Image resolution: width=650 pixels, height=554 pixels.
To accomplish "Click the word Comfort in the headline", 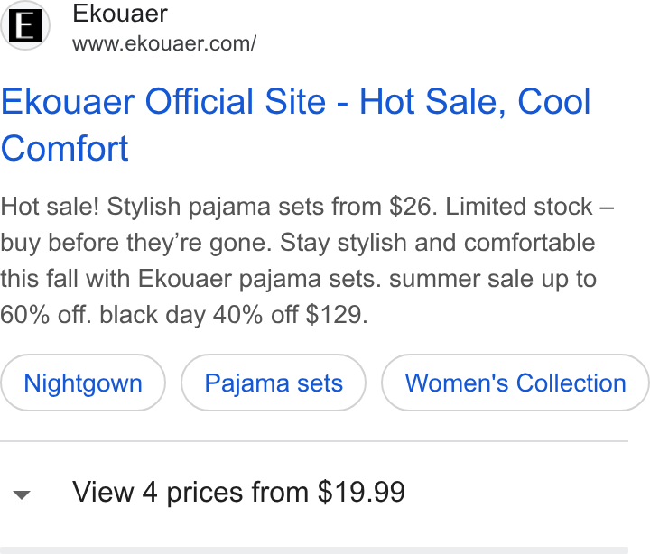I will pos(65,148).
